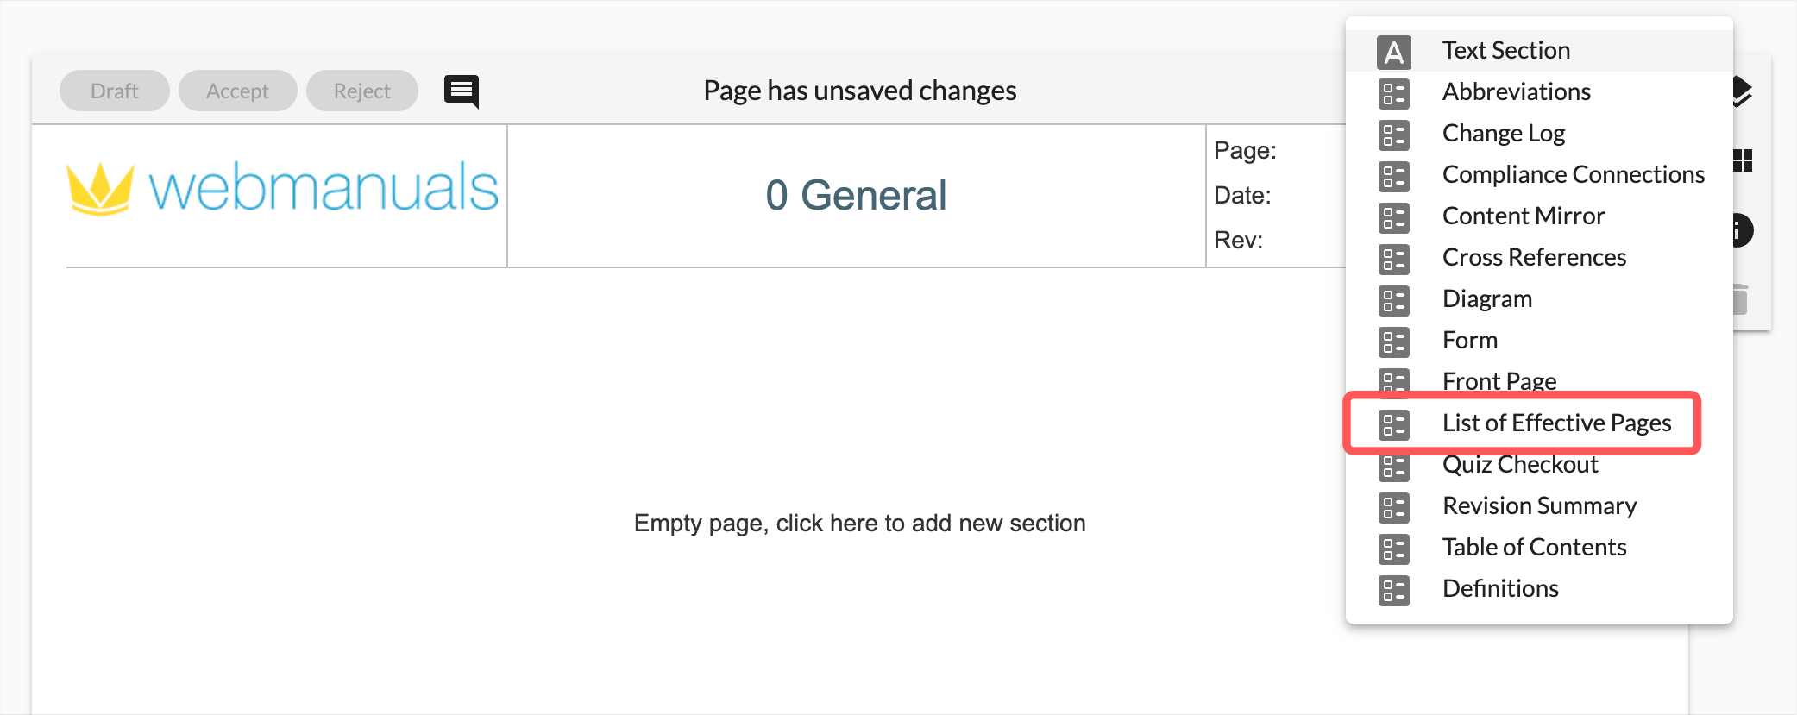Open the comments speech bubble icon
The height and width of the screenshot is (715, 1797).
coord(461,90)
